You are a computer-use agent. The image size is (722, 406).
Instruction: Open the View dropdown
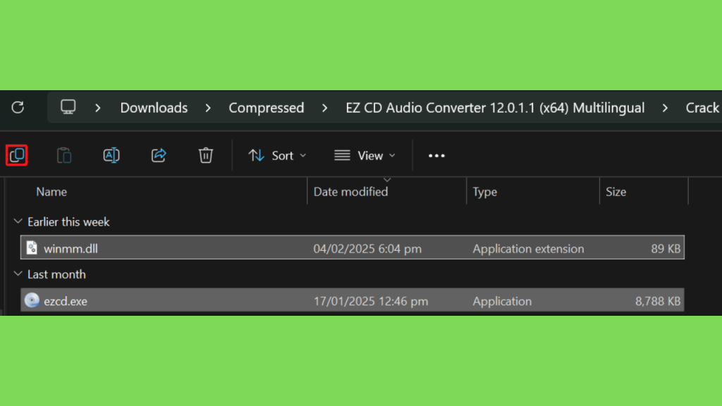365,156
